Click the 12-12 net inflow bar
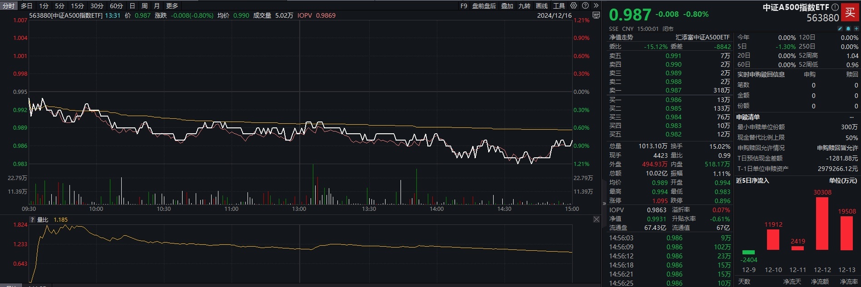The image size is (861, 287). 822,224
